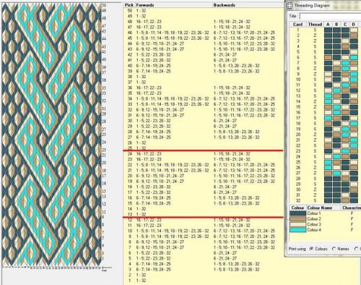Click the Forwards column header

145,5
